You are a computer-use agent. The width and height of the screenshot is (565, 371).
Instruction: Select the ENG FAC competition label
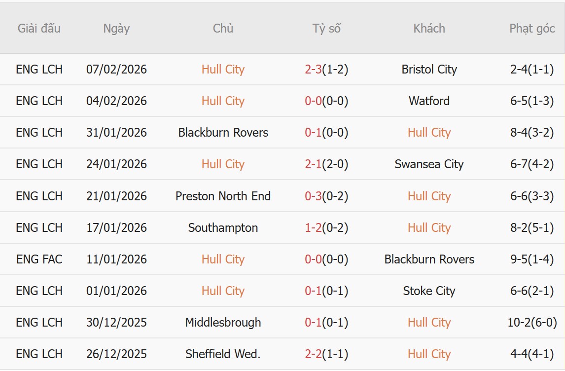[39, 260]
